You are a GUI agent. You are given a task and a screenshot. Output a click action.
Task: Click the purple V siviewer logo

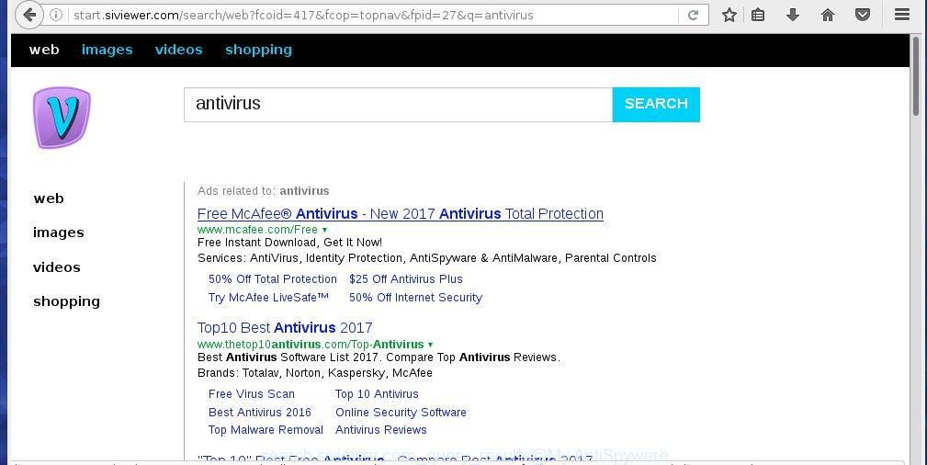point(62,117)
